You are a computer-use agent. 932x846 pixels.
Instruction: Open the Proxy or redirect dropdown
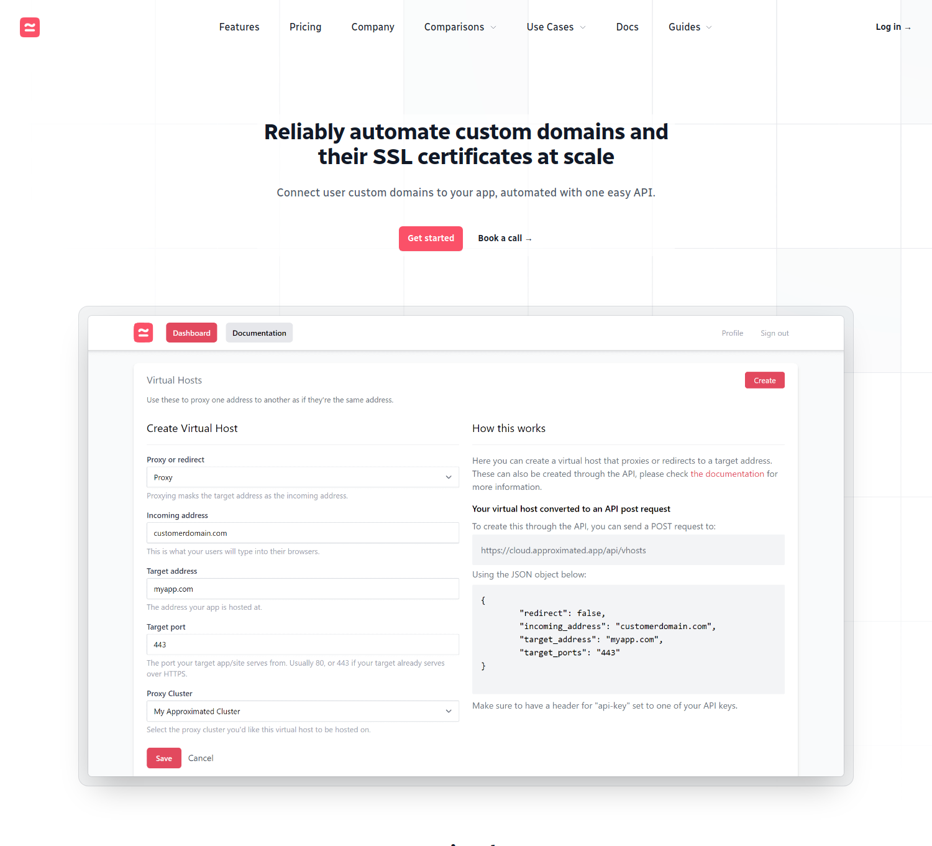point(303,477)
